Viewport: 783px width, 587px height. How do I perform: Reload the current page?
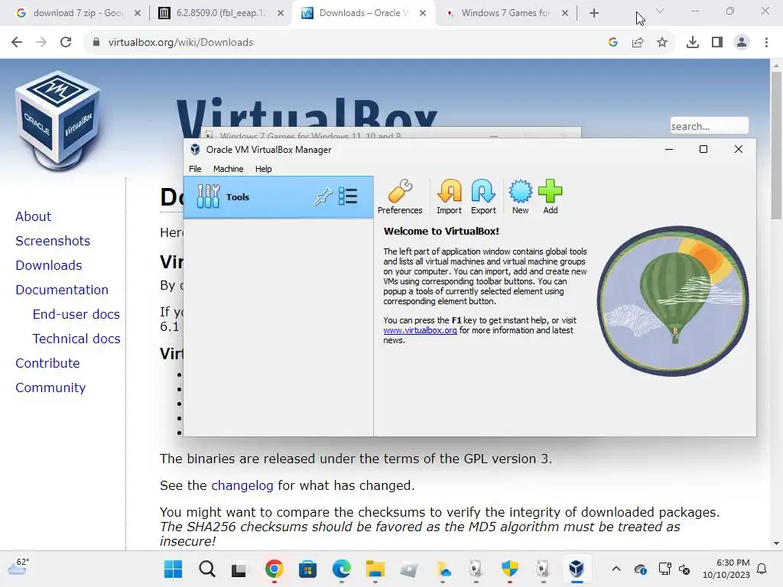pos(66,43)
